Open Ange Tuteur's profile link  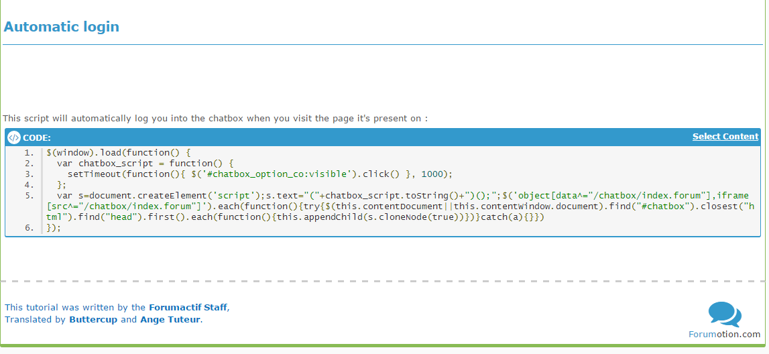(x=170, y=320)
